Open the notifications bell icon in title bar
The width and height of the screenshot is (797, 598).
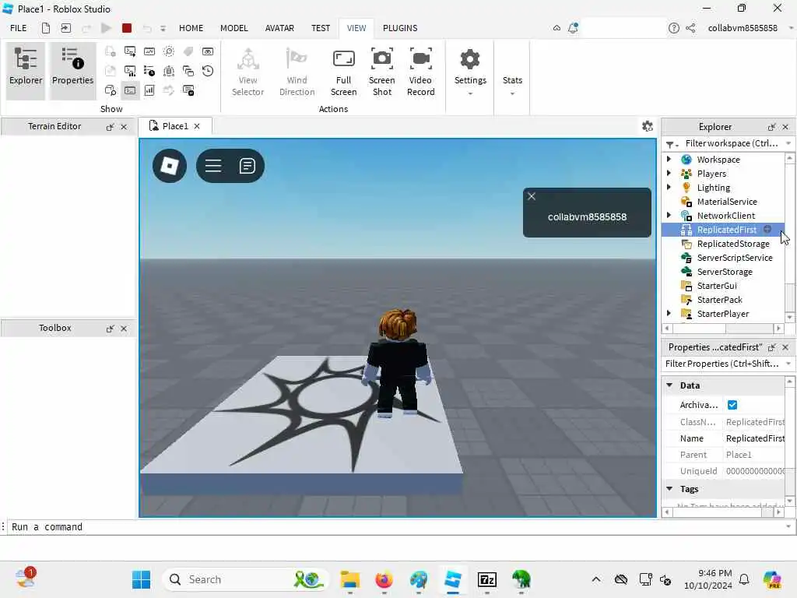pyautogui.click(x=573, y=28)
